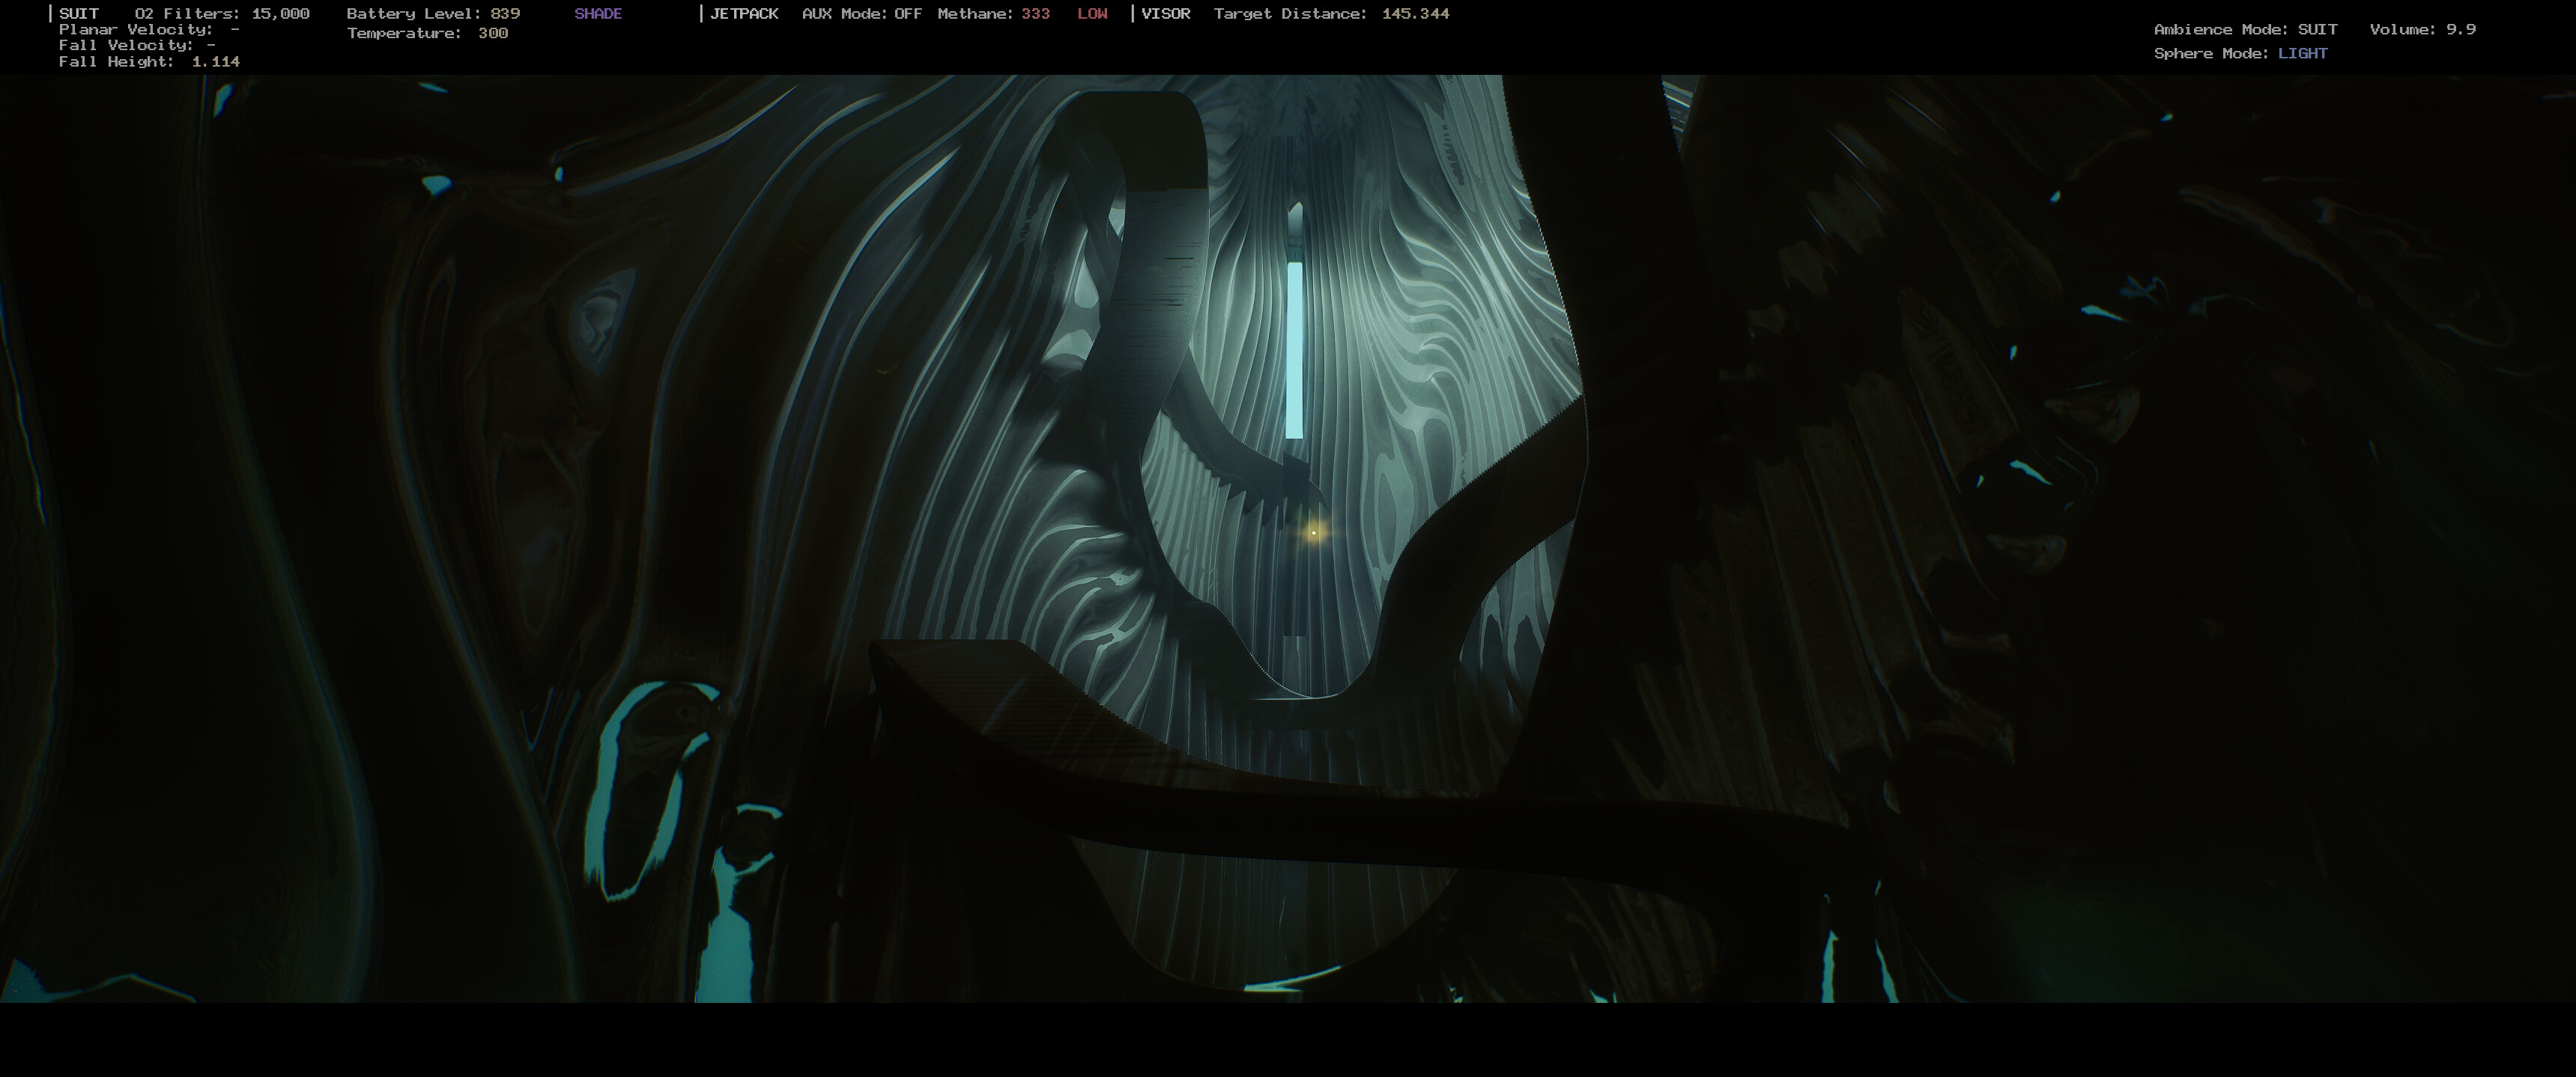Click the SUIT section header in the HUD
Image resolution: width=2576 pixels, height=1077 pixels.
click(x=78, y=13)
